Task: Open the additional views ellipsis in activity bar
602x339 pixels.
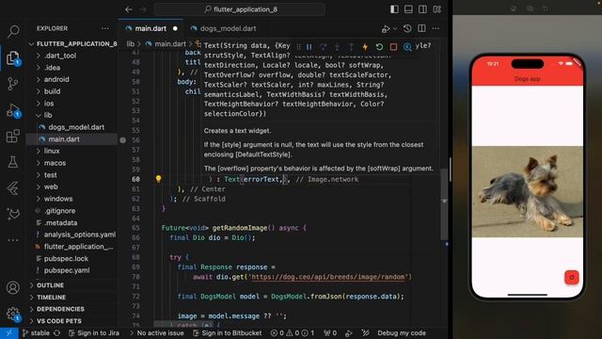Action: coord(13,240)
